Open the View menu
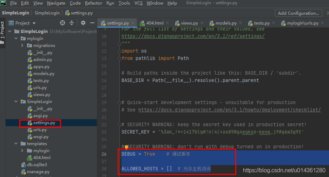329x177 pixels. 38,3
